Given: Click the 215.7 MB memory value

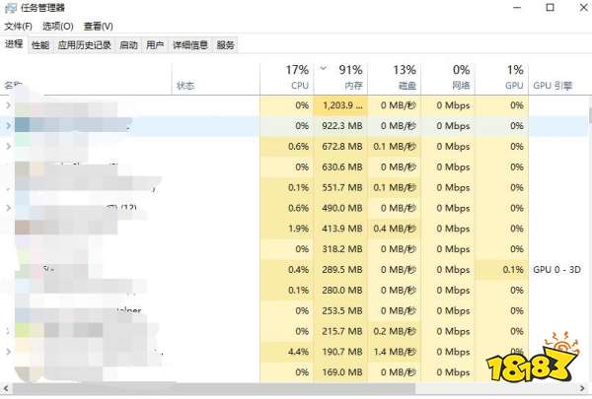Looking at the screenshot, I should click(342, 331).
